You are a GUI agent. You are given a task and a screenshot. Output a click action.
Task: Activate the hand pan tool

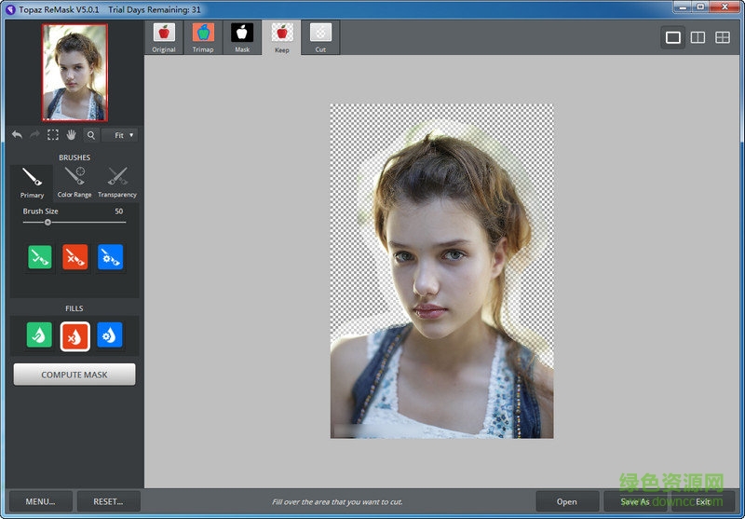click(x=72, y=135)
